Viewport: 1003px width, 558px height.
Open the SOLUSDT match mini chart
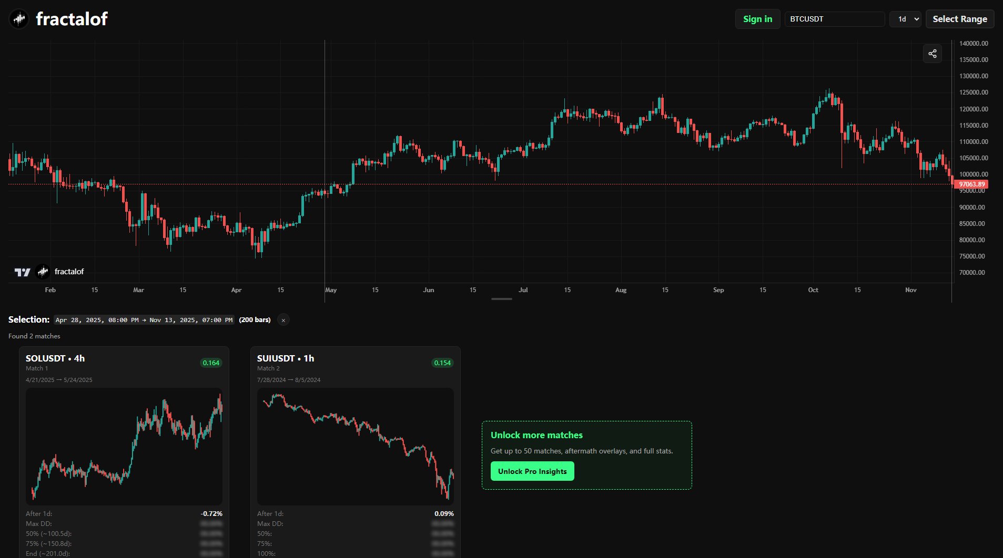click(x=124, y=446)
